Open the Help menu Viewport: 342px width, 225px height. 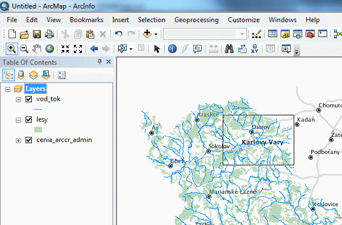tap(312, 20)
